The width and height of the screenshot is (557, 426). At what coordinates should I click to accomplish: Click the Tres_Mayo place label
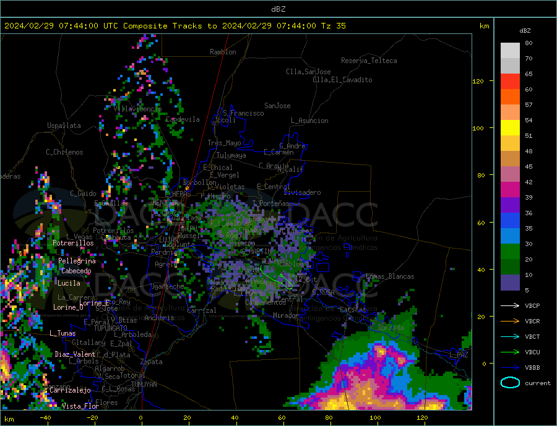(224, 143)
